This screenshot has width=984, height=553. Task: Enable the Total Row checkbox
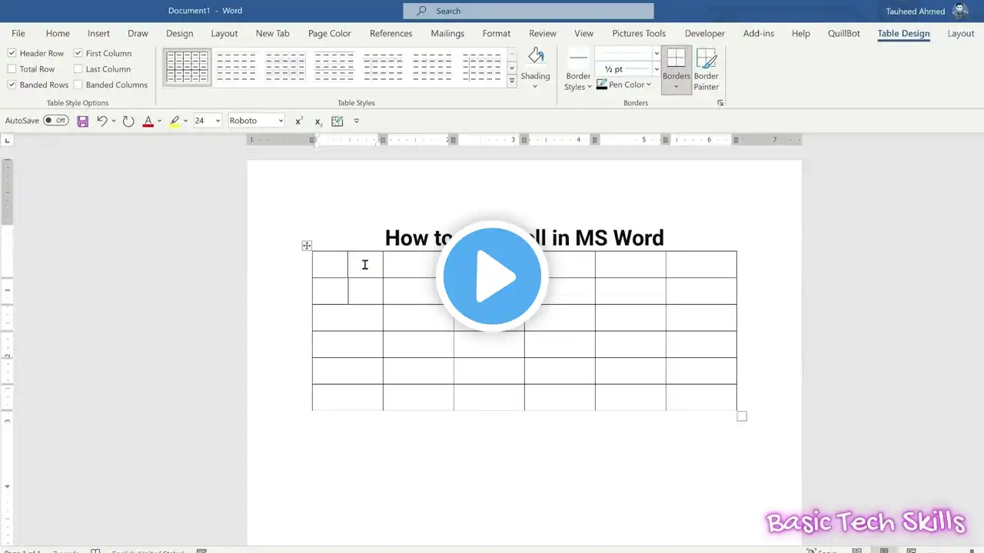pyautogui.click(x=12, y=69)
